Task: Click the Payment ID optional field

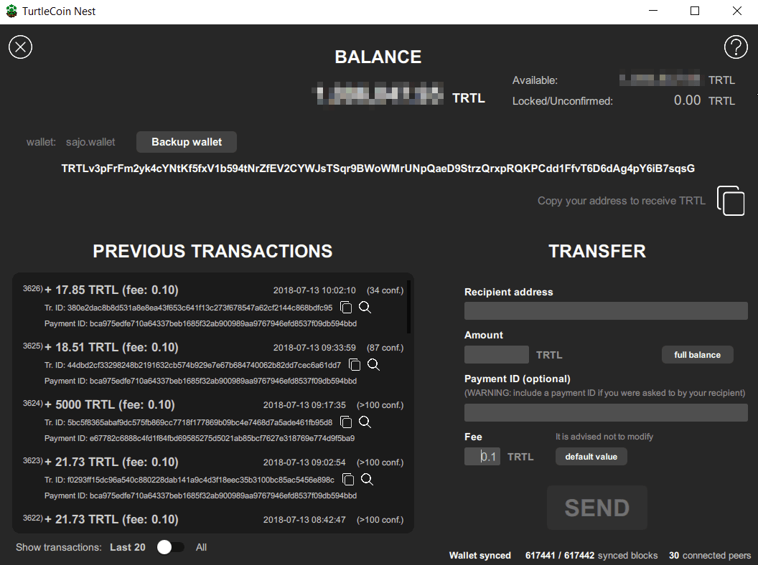Action: pos(606,412)
